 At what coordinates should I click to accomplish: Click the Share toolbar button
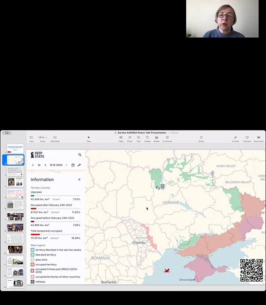pos(201,139)
